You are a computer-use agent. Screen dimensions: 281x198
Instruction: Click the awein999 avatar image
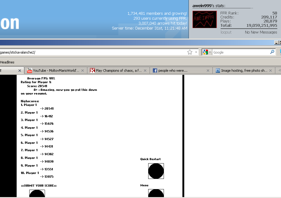[205, 20]
